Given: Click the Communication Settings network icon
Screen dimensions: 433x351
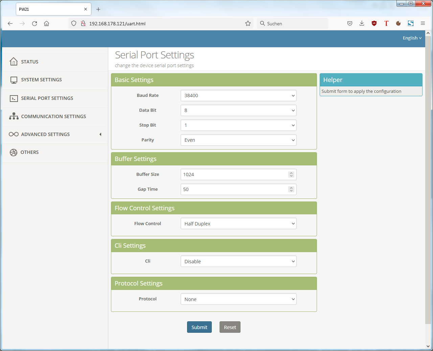Looking at the screenshot, I should point(14,116).
